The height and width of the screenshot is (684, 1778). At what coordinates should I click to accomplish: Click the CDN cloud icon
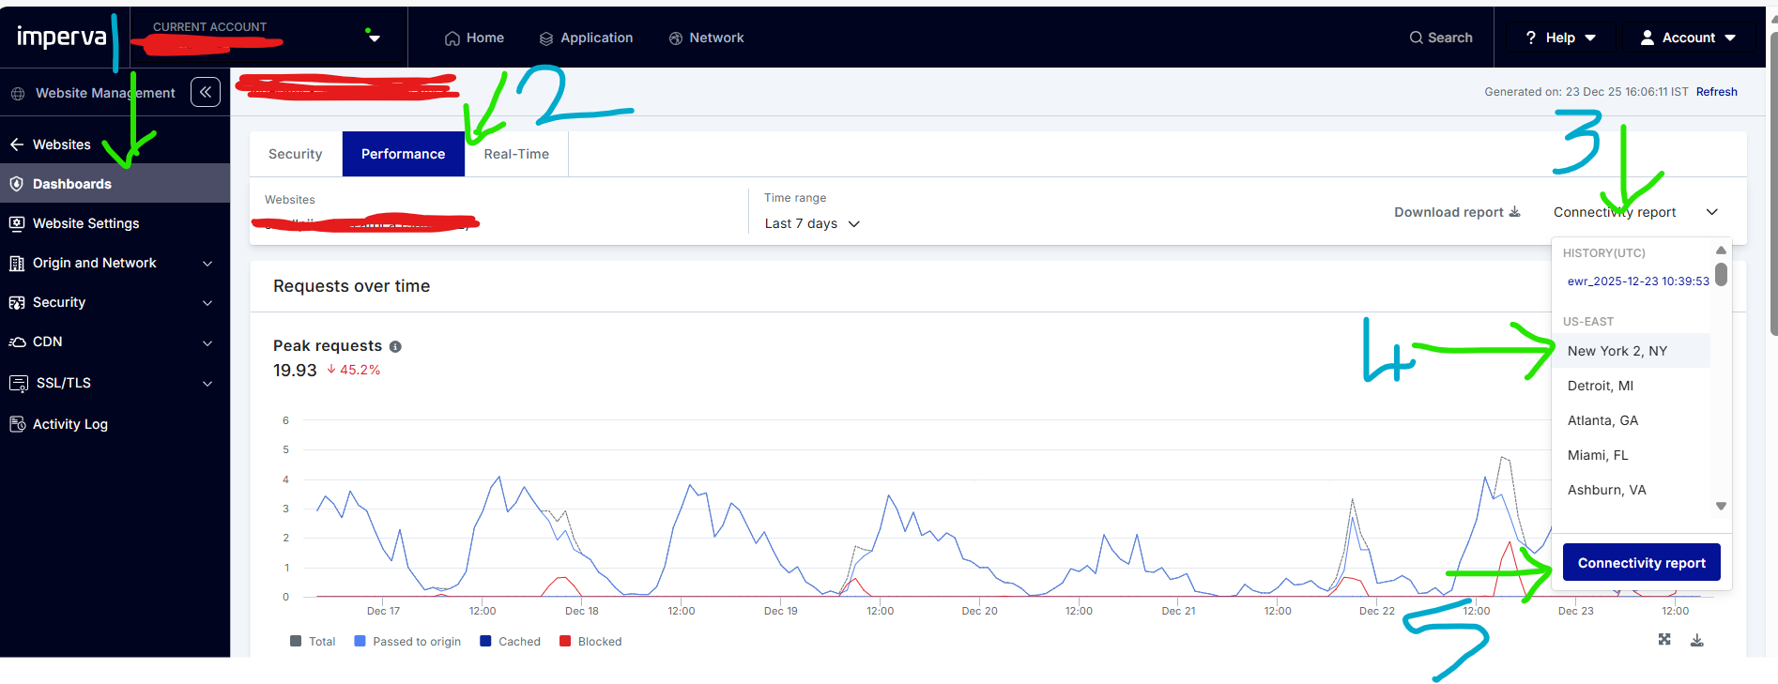pyautogui.click(x=17, y=342)
